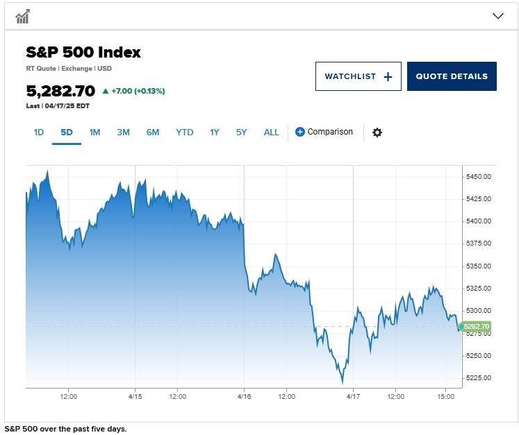Viewport: 519px width, 435px height.
Task: Open chart settings gear icon
Action: [377, 133]
